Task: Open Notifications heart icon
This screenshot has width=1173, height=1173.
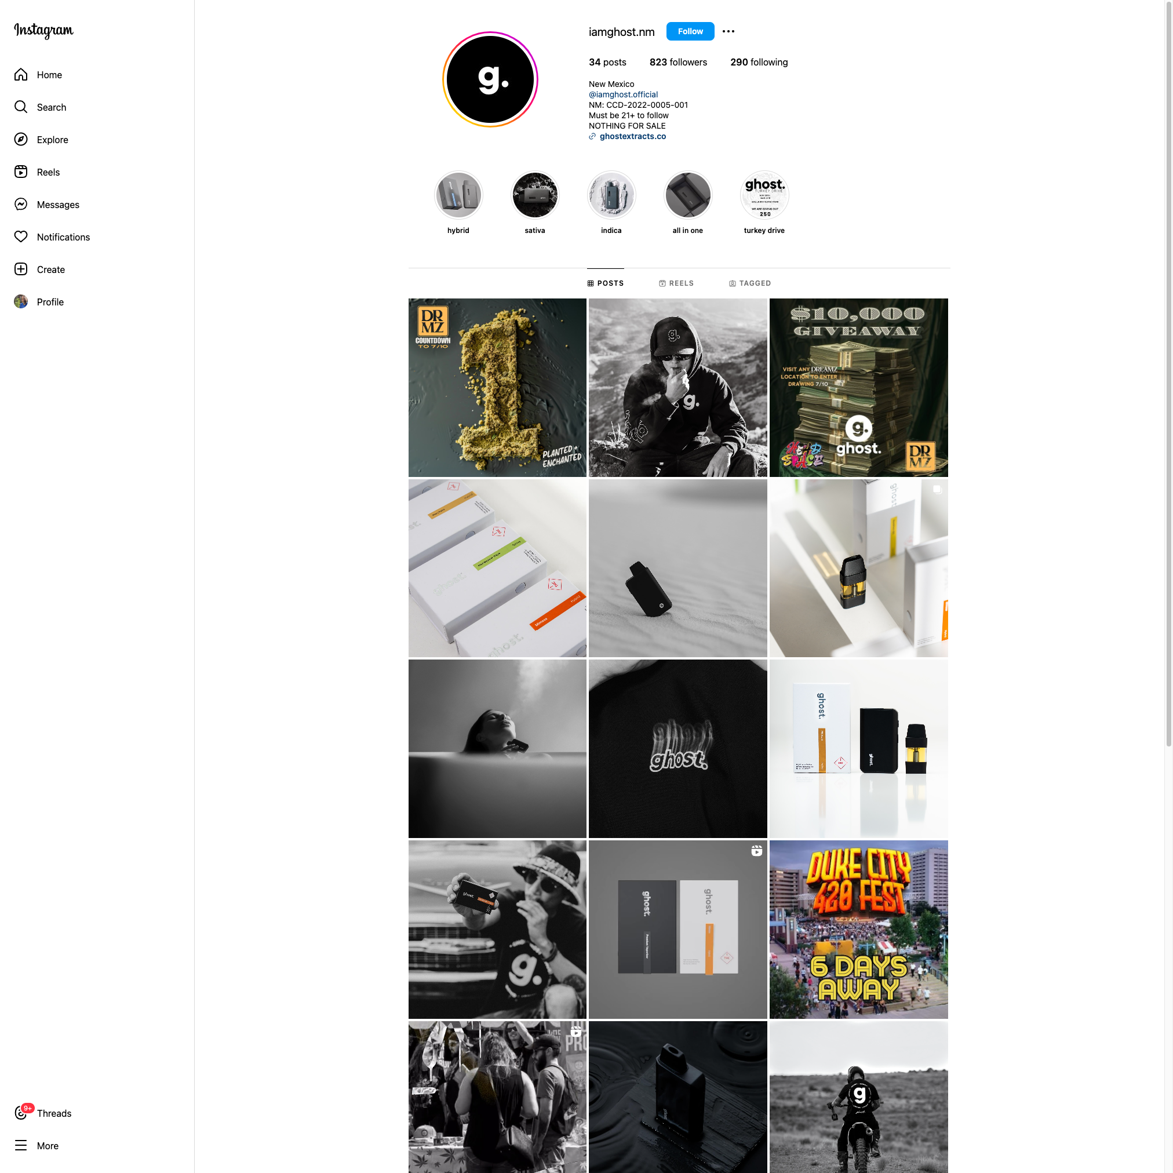Action: click(21, 237)
